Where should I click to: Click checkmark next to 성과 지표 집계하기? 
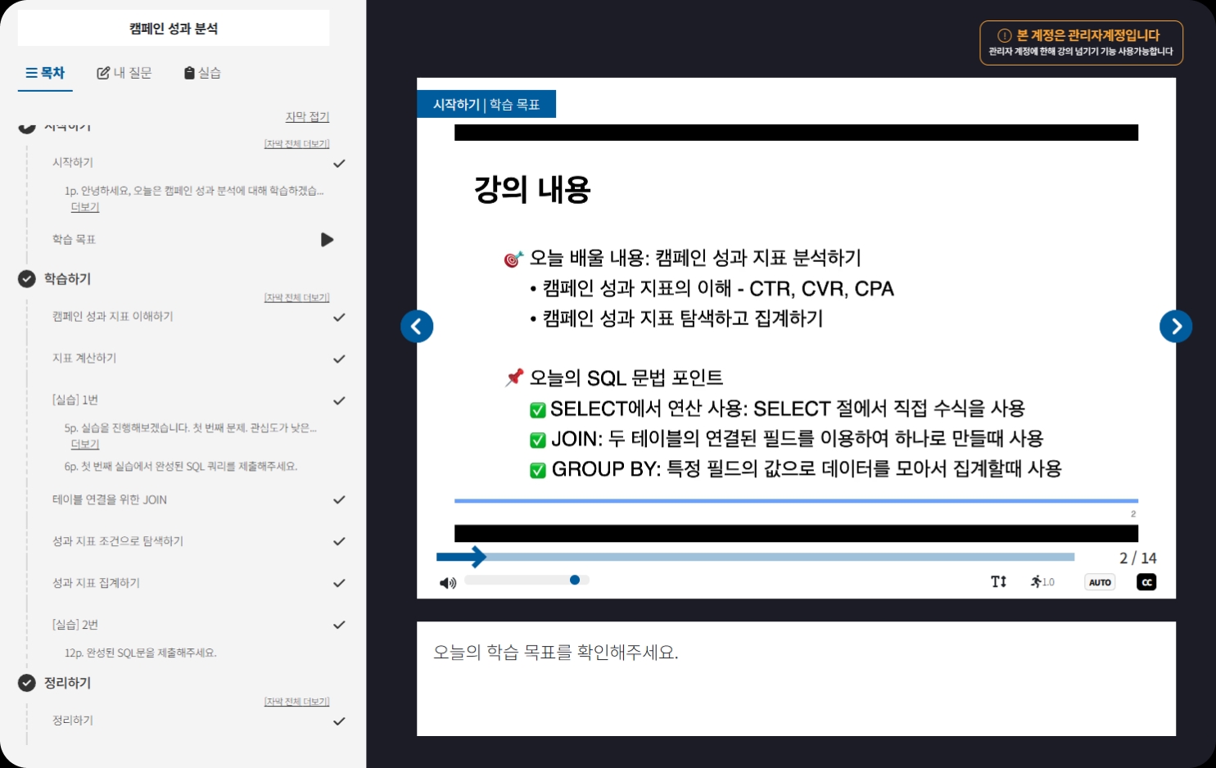coord(339,584)
